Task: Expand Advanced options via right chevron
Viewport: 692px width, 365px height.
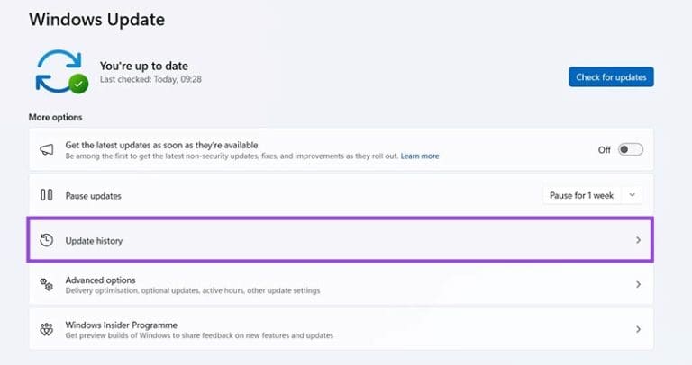Action: [x=638, y=285]
